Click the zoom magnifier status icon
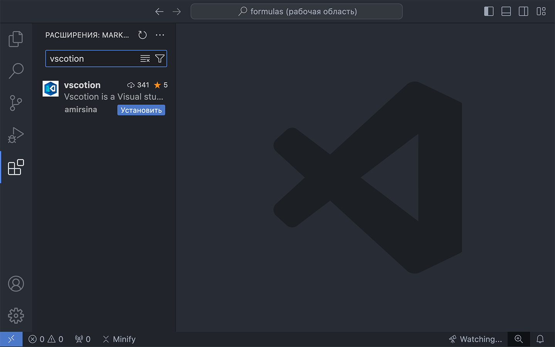 click(519, 339)
